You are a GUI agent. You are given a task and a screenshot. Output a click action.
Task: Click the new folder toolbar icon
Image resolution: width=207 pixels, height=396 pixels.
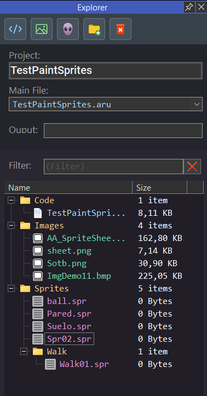coord(94,29)
